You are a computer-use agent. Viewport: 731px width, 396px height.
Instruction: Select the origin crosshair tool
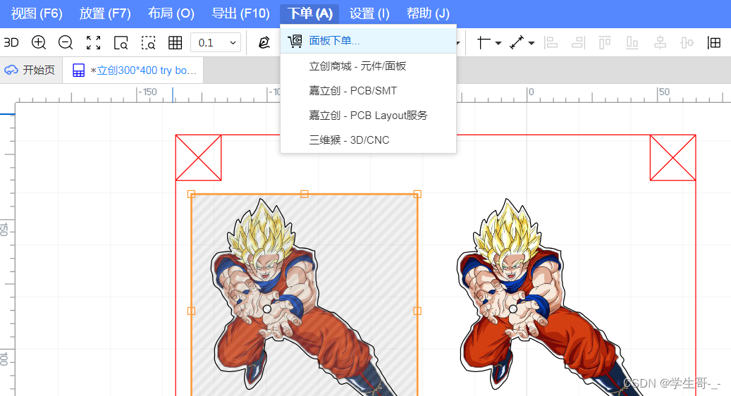click(483, 42)
